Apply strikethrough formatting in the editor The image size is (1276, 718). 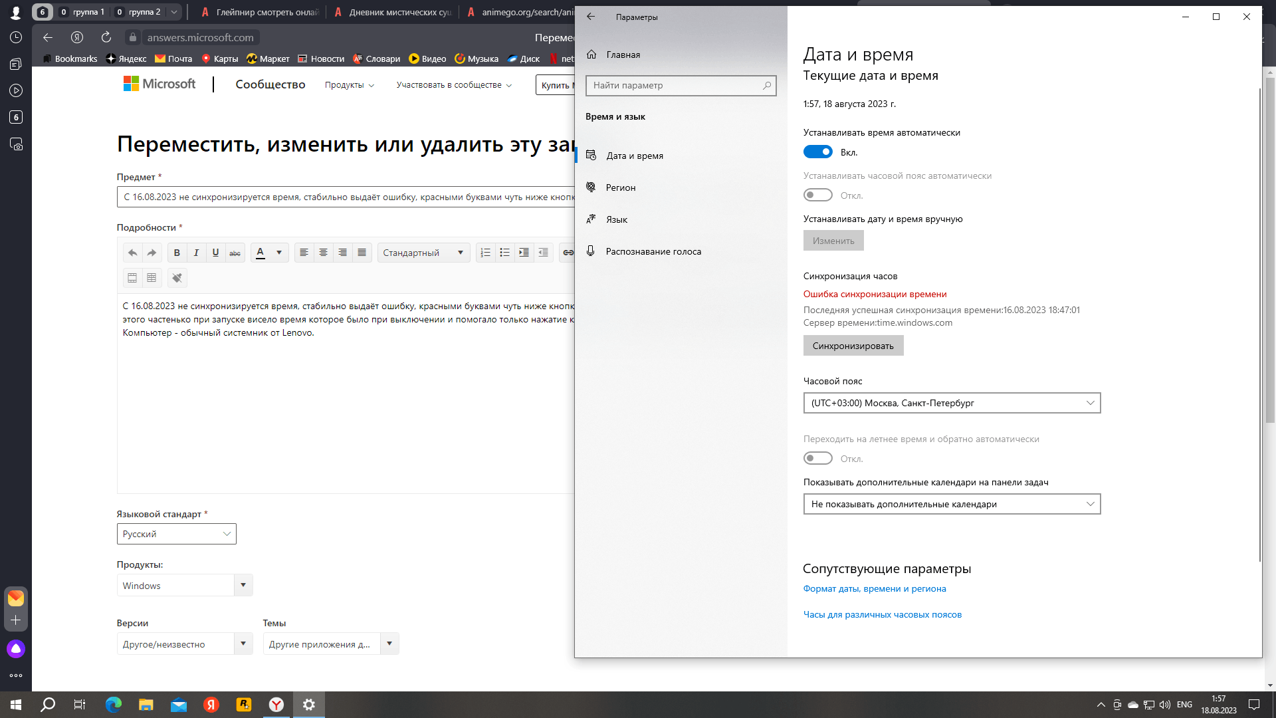235,253
